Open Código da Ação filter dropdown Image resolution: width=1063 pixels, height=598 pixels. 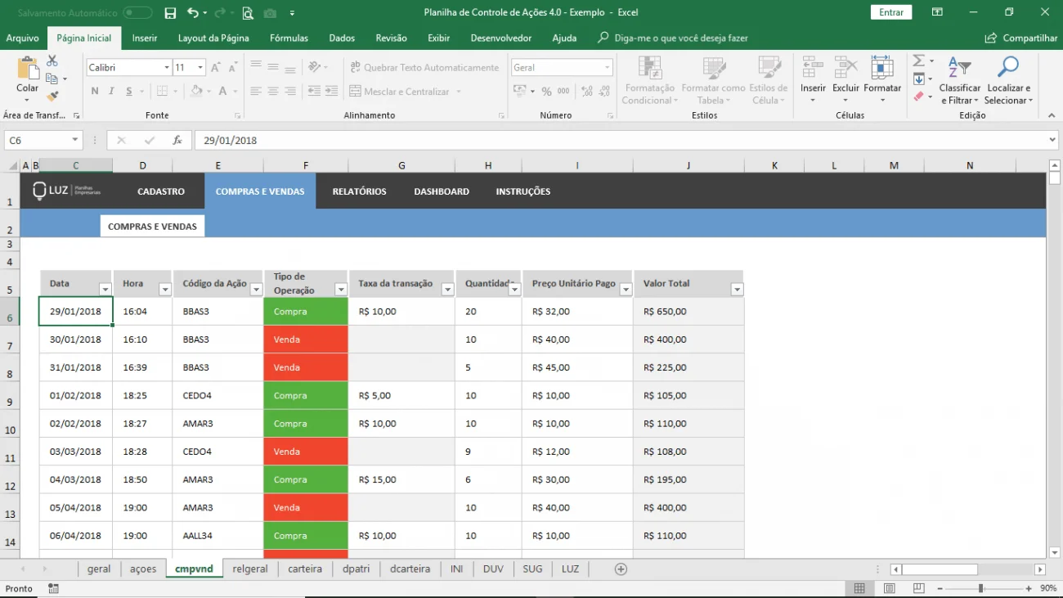pyautogui.click(x=256, y=290)
